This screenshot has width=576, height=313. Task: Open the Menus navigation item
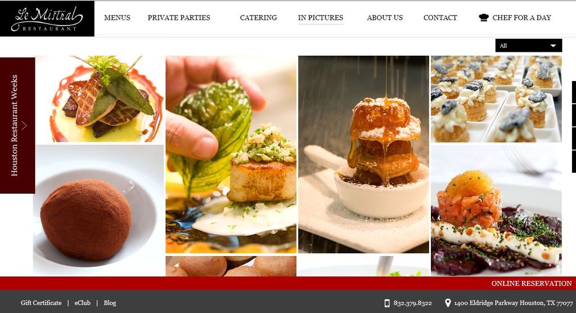pos(117,17)
